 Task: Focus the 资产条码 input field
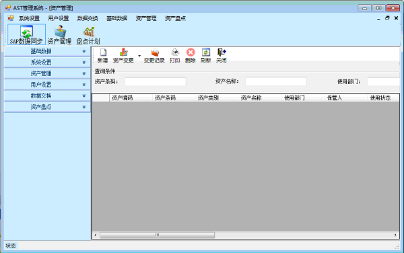(x=156, y=81)
